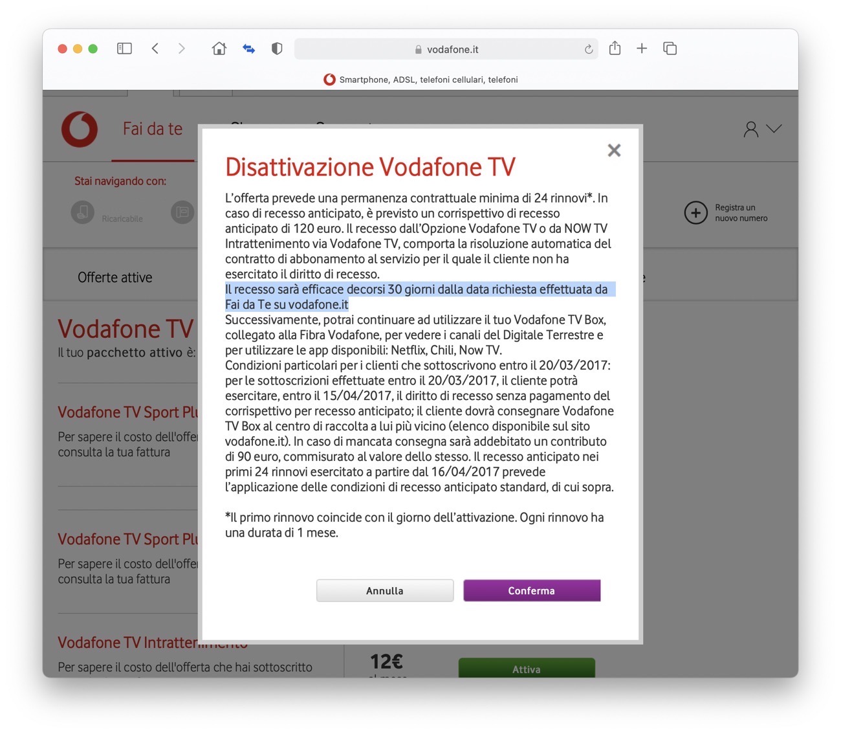Screen dimensions: 841x734
Task: Click 'Stai navigando con:' label
Action: [120, 181]
